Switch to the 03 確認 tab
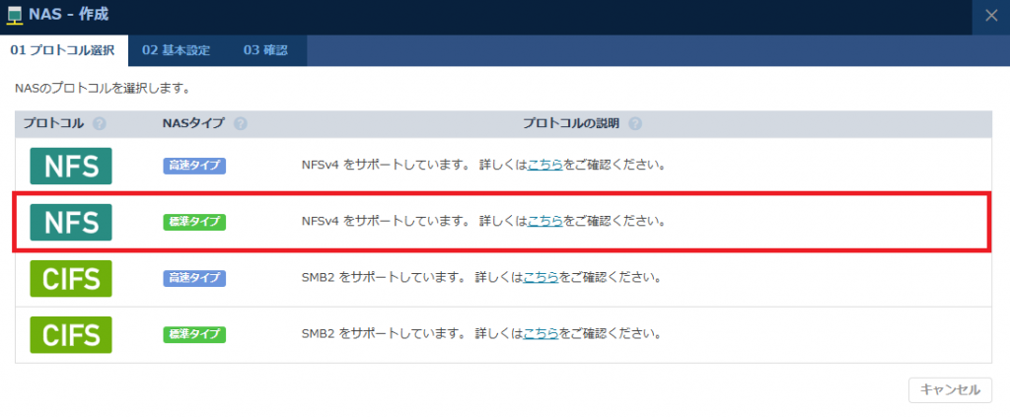 tap(265, 51)
